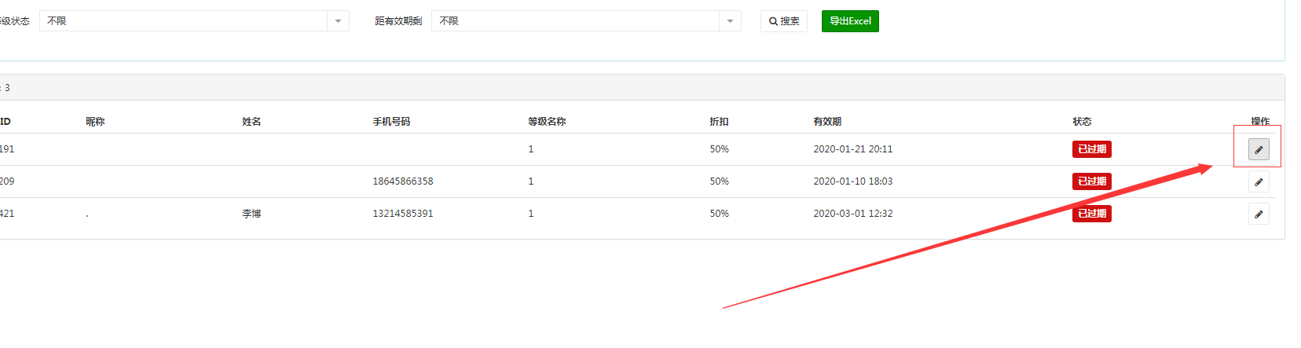The image size is (1301, 348).
Task: Click phone number 13214585391
Action: [x=403, y=214]
